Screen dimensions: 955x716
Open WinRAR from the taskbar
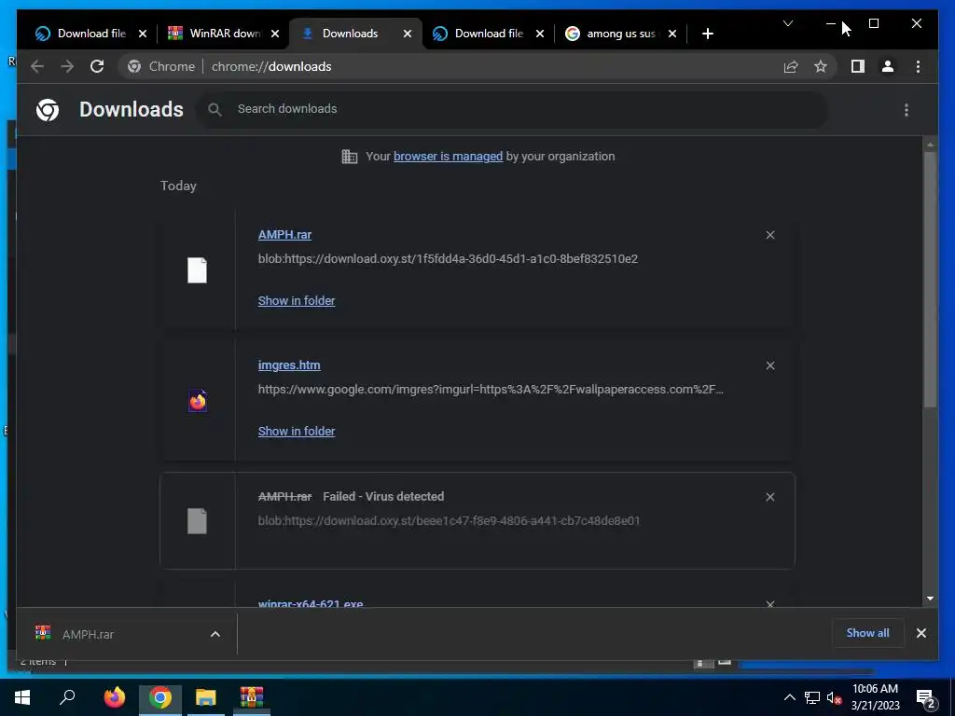[x=251, y=697]
